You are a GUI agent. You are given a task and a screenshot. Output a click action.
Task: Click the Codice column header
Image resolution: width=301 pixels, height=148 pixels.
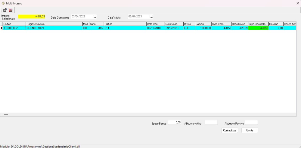coord(14,24)
